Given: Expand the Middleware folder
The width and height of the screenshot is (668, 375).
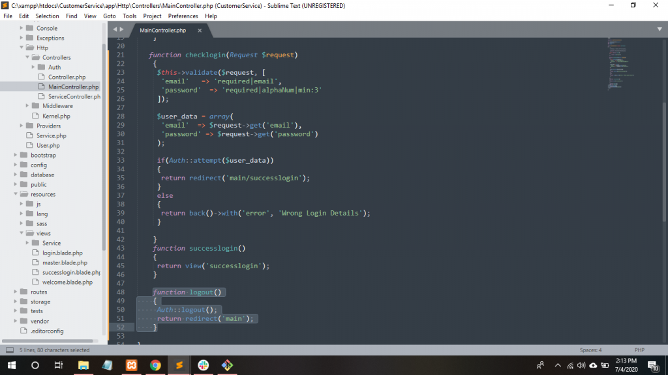Looking at the screenshot, I should pos(27,106).
